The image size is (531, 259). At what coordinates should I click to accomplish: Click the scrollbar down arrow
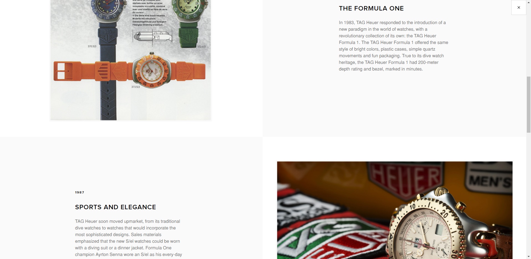(529, 257)
